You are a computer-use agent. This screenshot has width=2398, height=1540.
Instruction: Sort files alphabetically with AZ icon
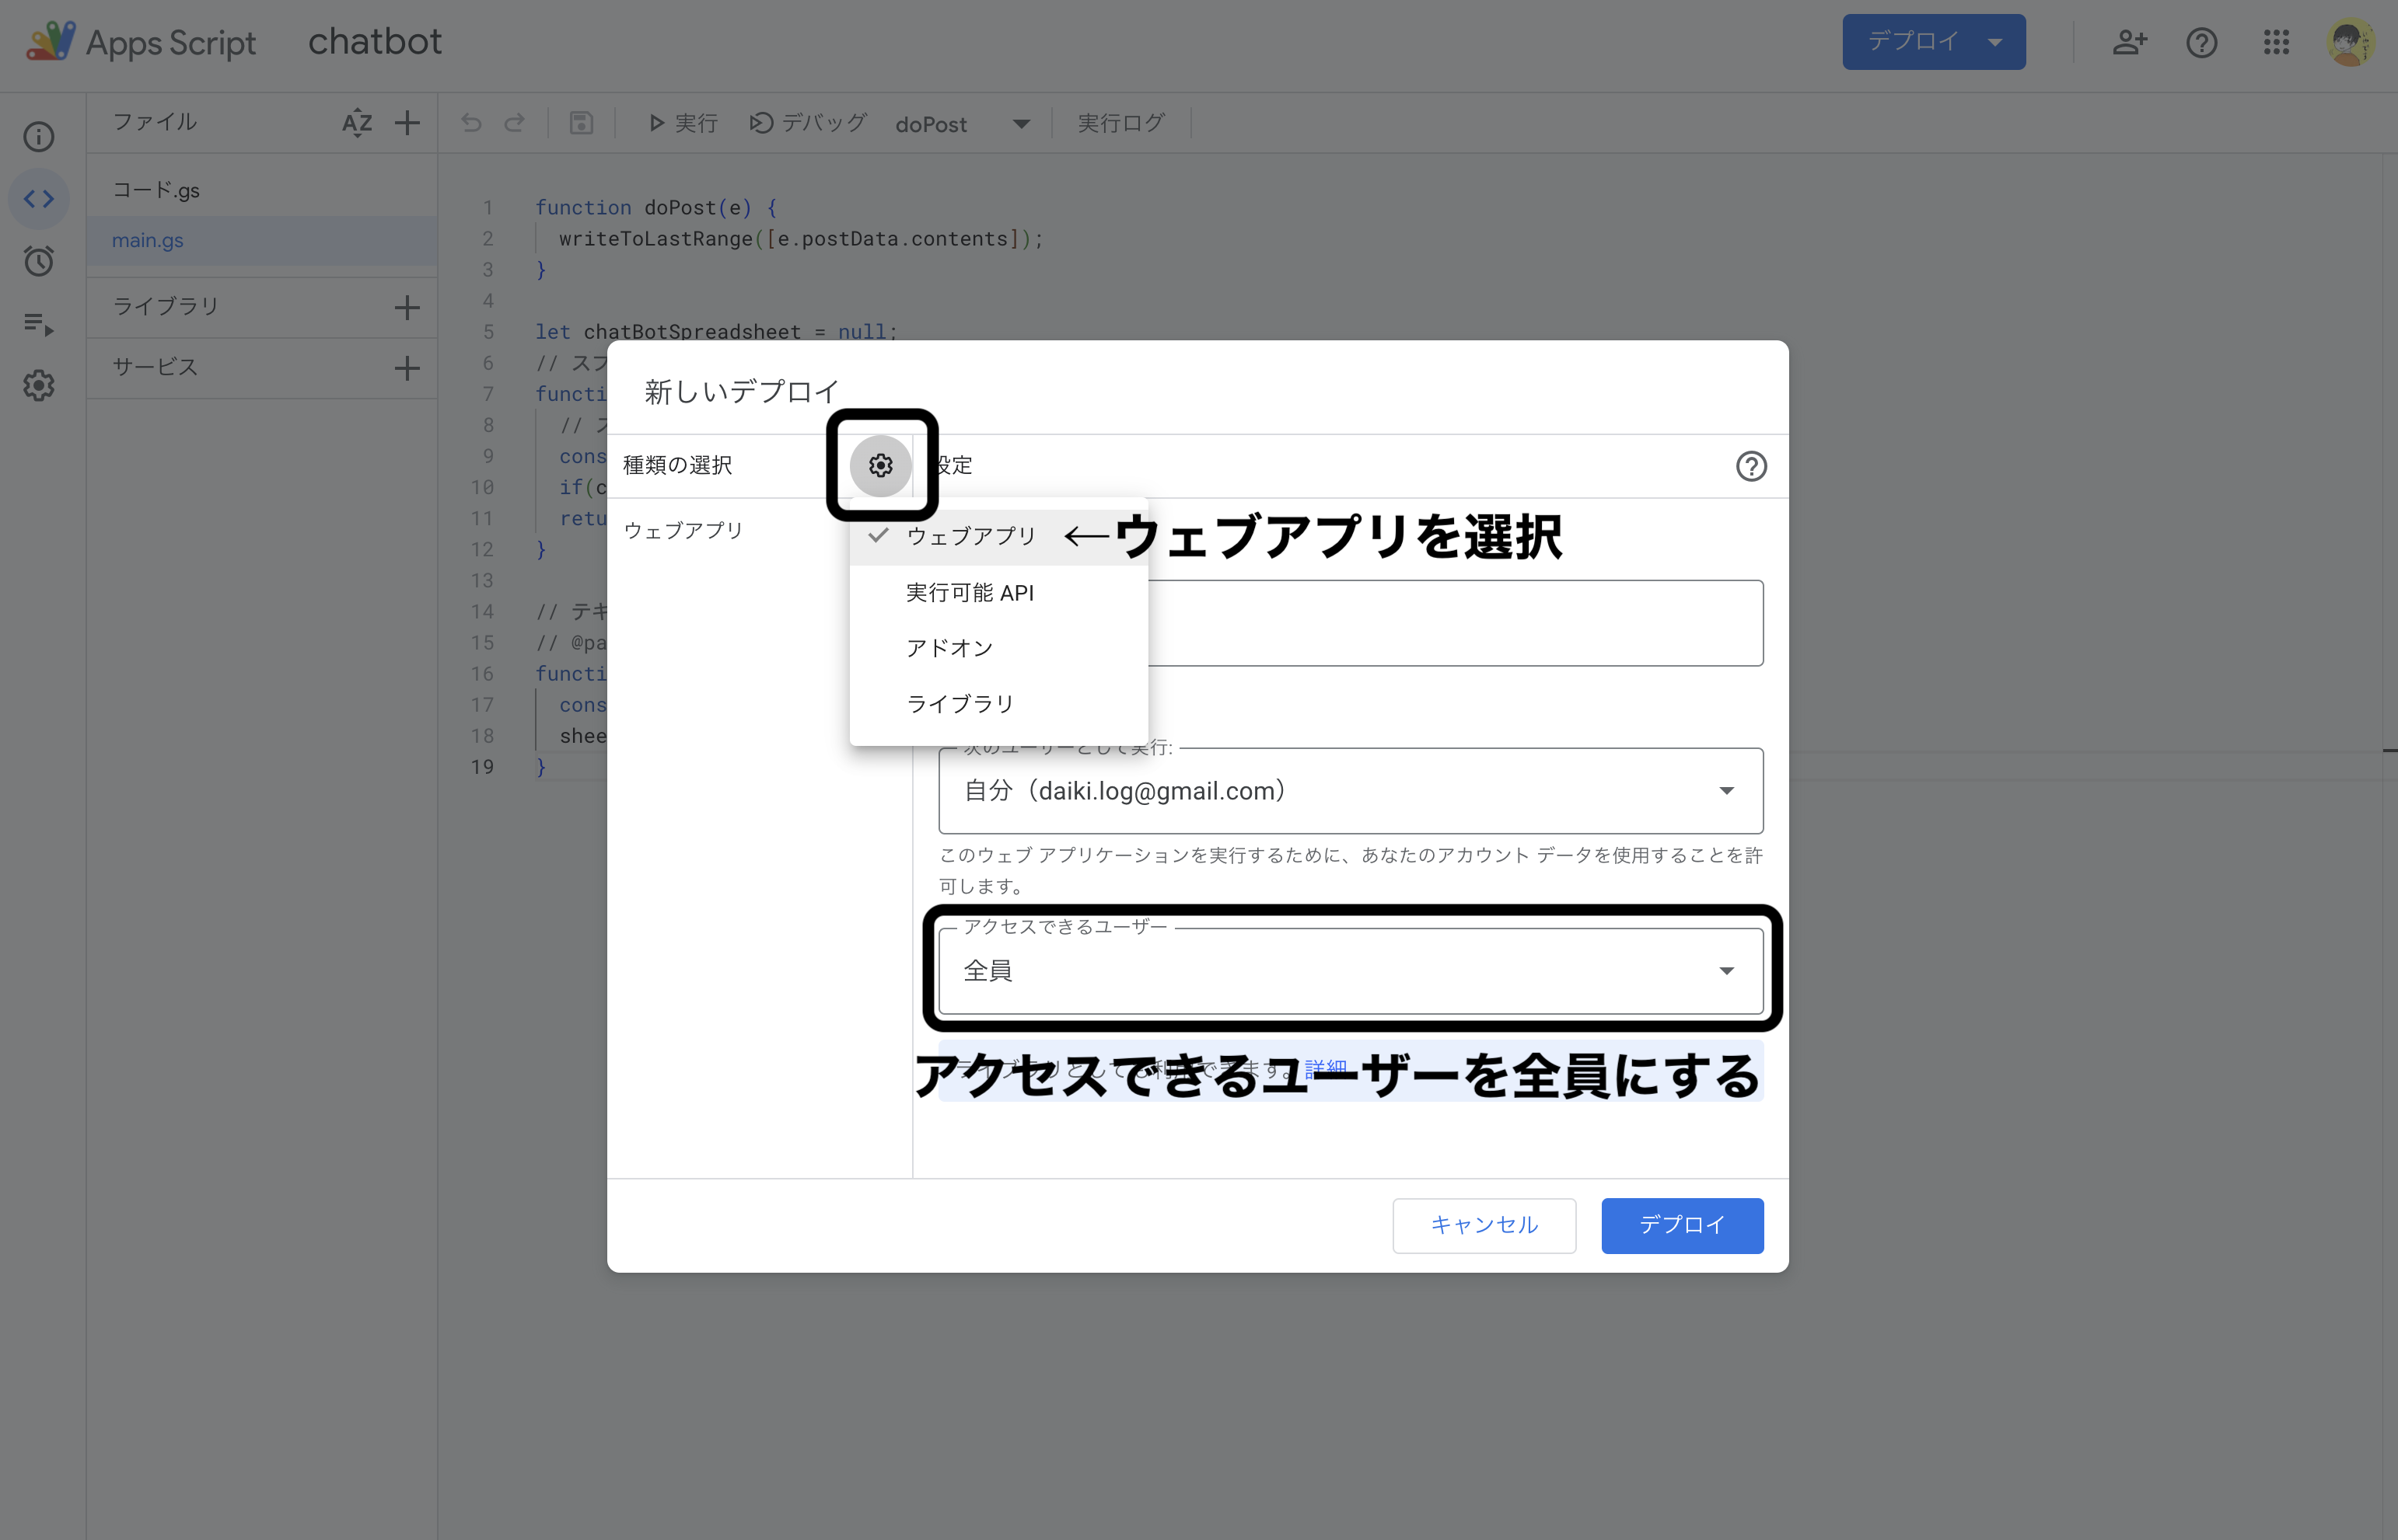pyautogui.click(x=357, y=123)
